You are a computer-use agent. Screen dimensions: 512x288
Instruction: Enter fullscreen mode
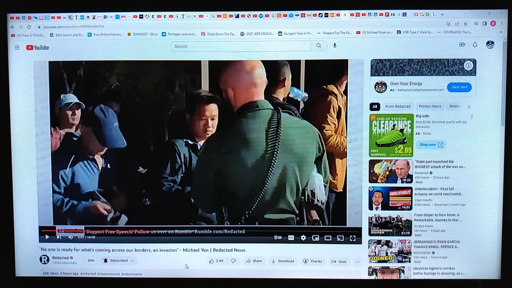(353, 238)
